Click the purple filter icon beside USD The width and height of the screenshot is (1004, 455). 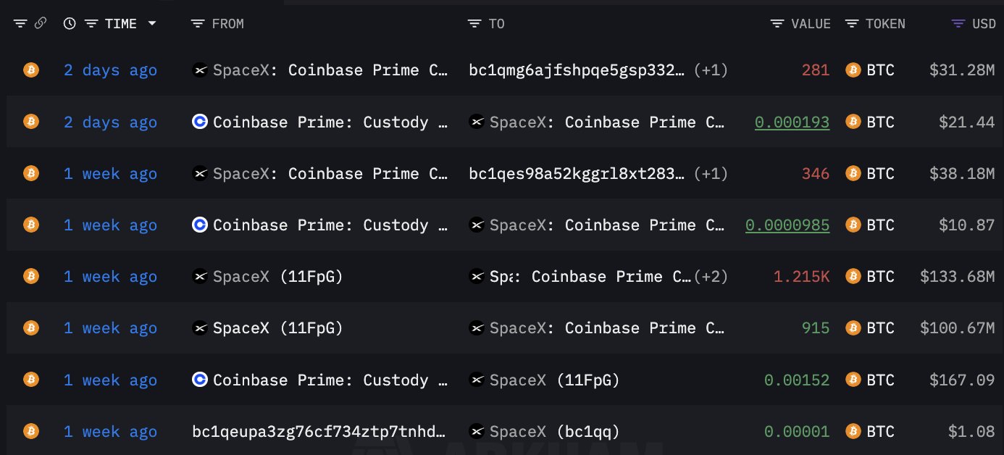958,24
